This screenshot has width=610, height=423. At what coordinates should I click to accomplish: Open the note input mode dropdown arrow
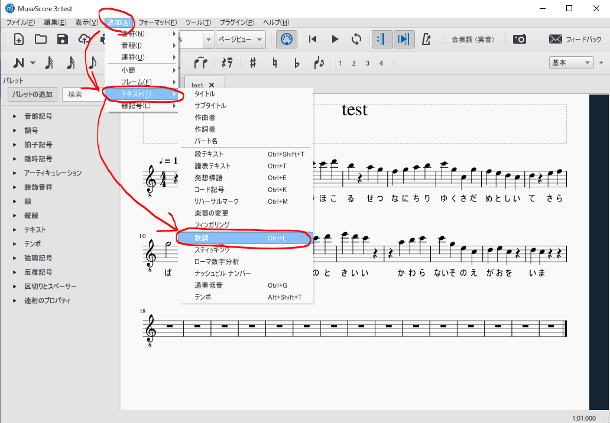(33, 63)
